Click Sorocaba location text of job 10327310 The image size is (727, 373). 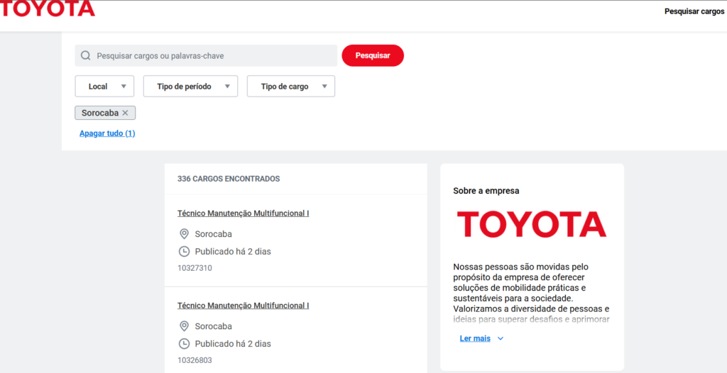click(x=213, y=234)
